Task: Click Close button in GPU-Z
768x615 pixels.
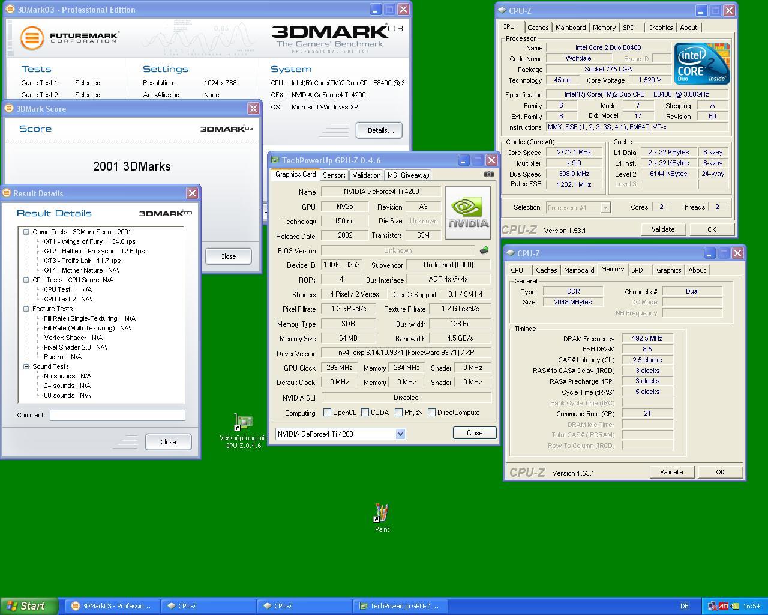Action: [474, 432]
